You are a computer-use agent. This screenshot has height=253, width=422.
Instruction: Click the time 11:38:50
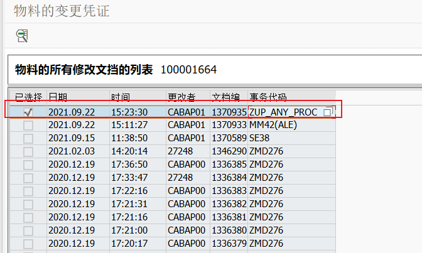(129, 138)
